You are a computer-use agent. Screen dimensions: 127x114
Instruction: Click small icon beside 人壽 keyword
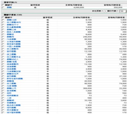click(x=6, y=98)
